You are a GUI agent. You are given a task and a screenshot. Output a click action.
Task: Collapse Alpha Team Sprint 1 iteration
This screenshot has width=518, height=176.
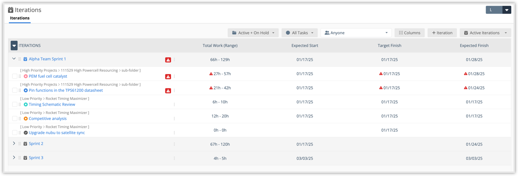pyautogui.click(x=14, y=59)
